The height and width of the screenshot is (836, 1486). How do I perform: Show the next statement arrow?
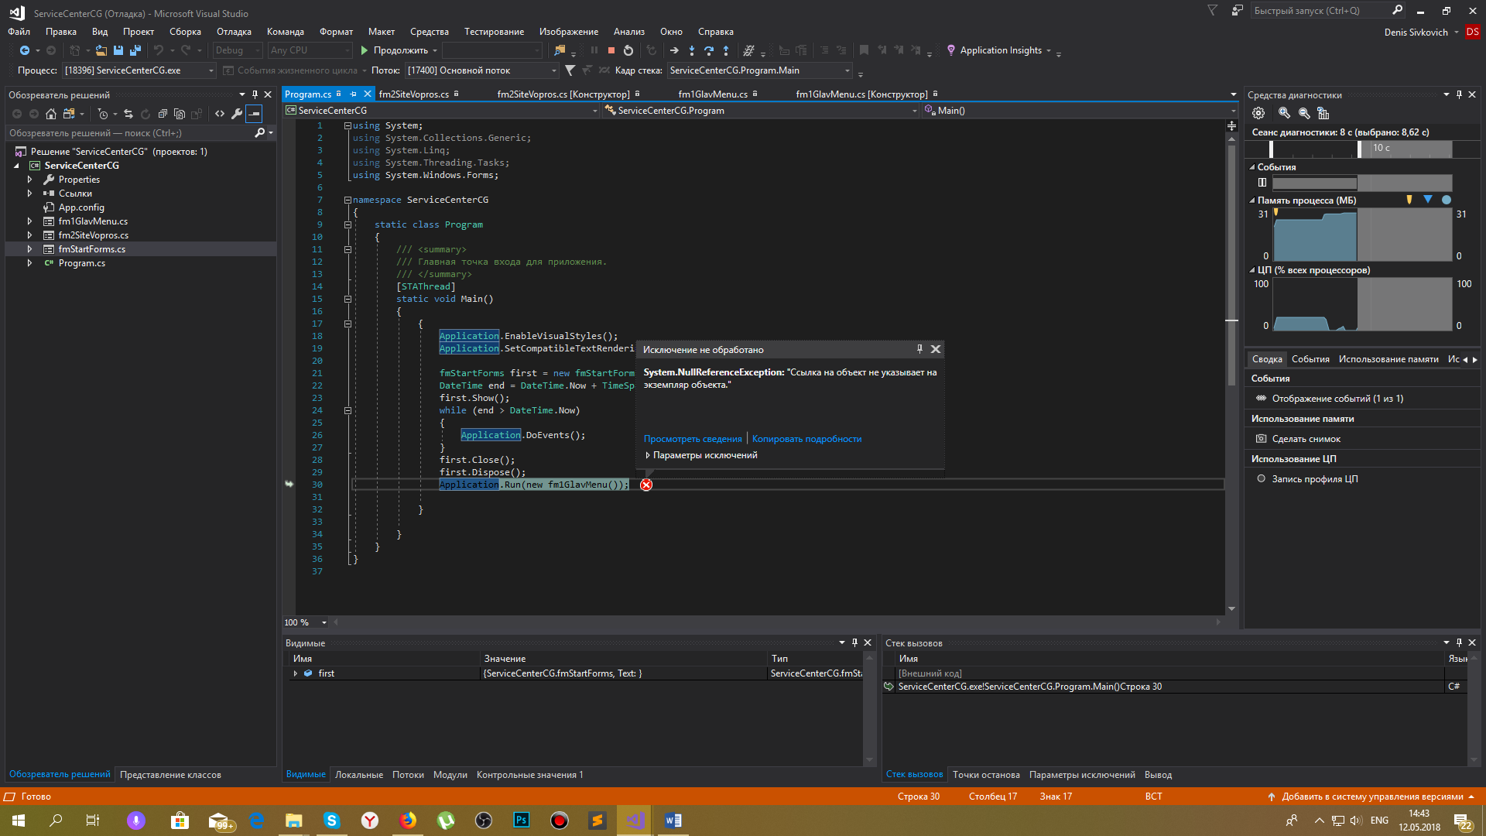coord(674,50)
